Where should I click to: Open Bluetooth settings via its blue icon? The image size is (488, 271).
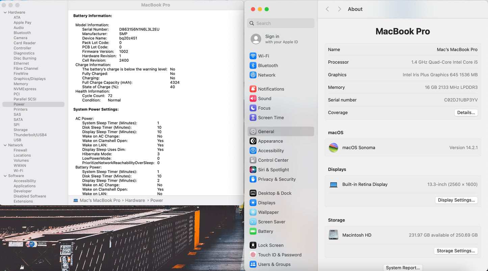(253, 65)
